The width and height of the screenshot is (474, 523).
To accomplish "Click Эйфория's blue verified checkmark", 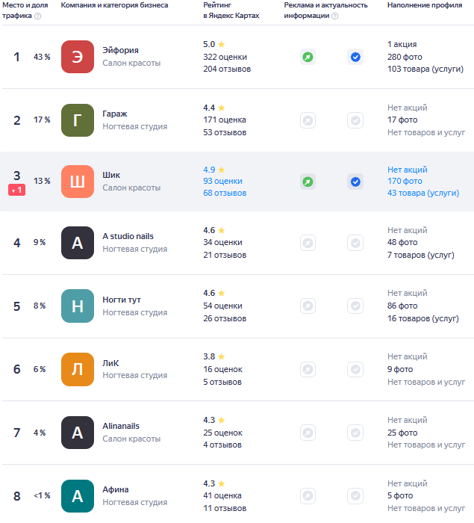I will [x=355, y=57].
